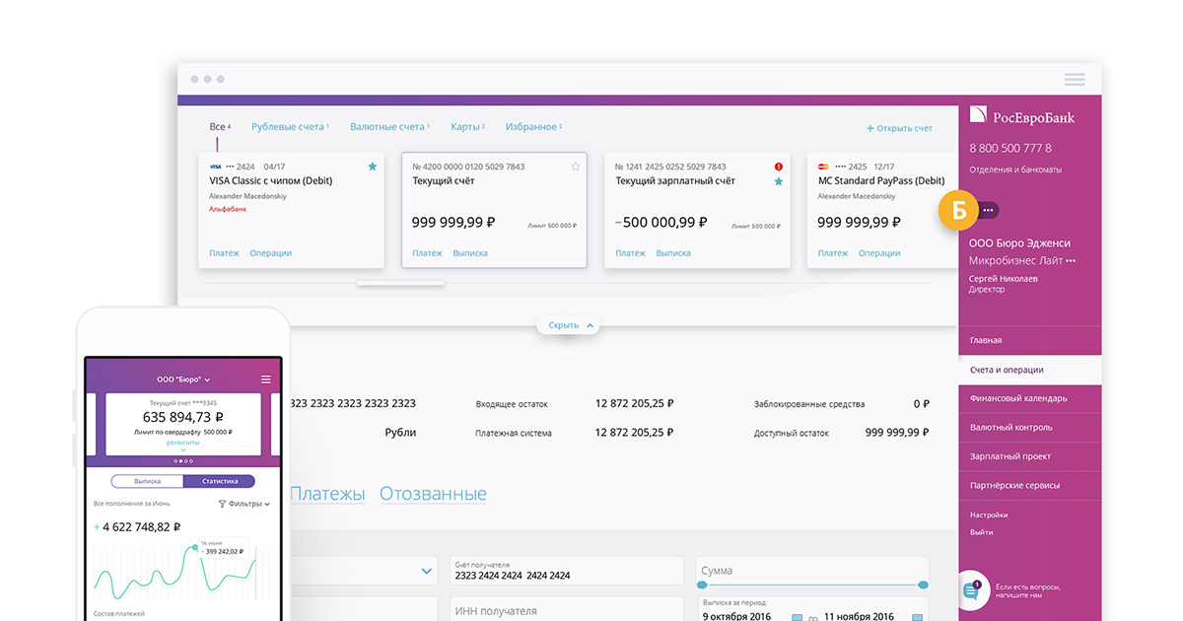Screen dimensions: 1183x621
Task: Open calendar icon next to 9 октября 2016
Action: tap(799, 617)
